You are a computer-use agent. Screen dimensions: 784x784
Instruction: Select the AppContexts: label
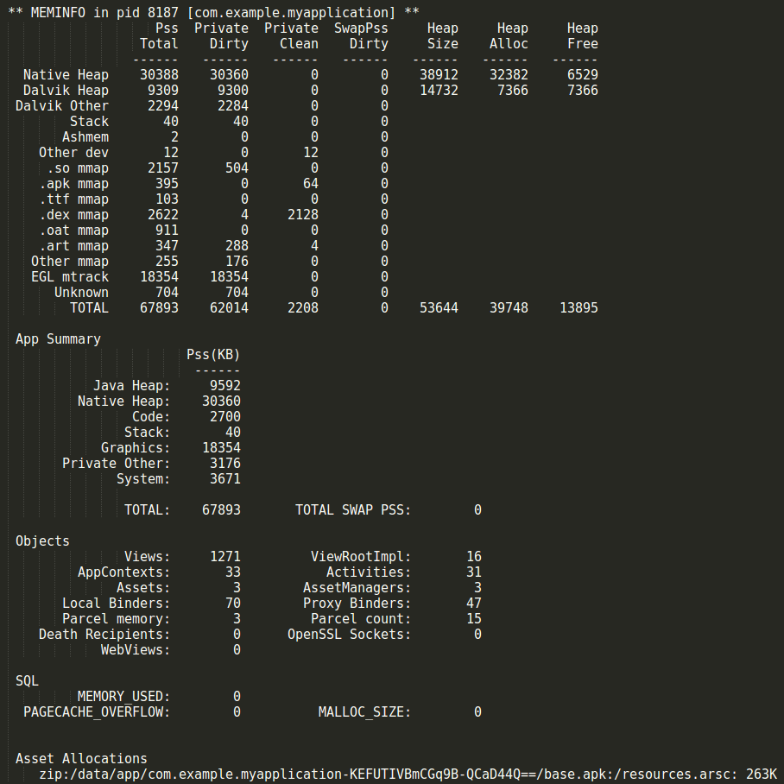(x=124, y=572)
